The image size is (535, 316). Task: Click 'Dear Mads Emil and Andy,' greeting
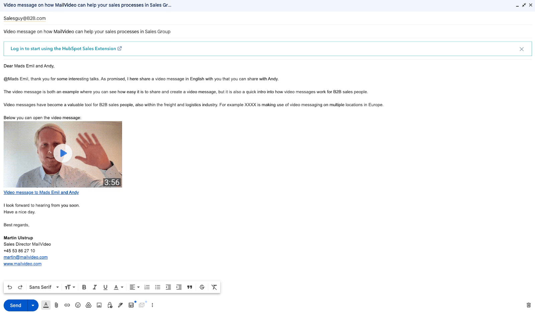coord(29,66)
